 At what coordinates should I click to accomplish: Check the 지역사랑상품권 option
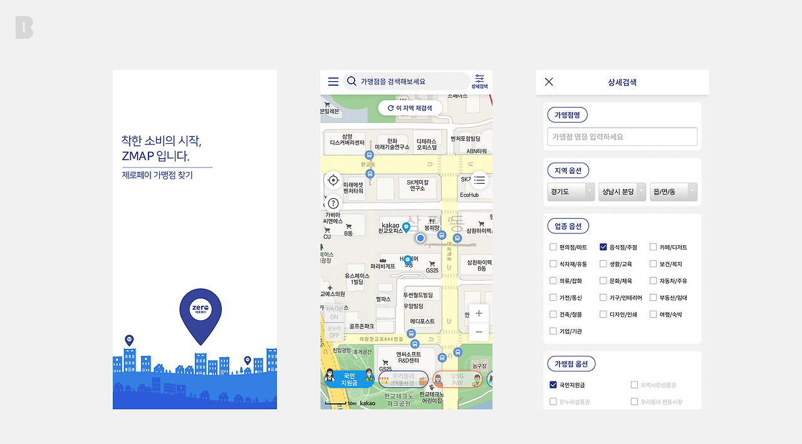point(635,385)
